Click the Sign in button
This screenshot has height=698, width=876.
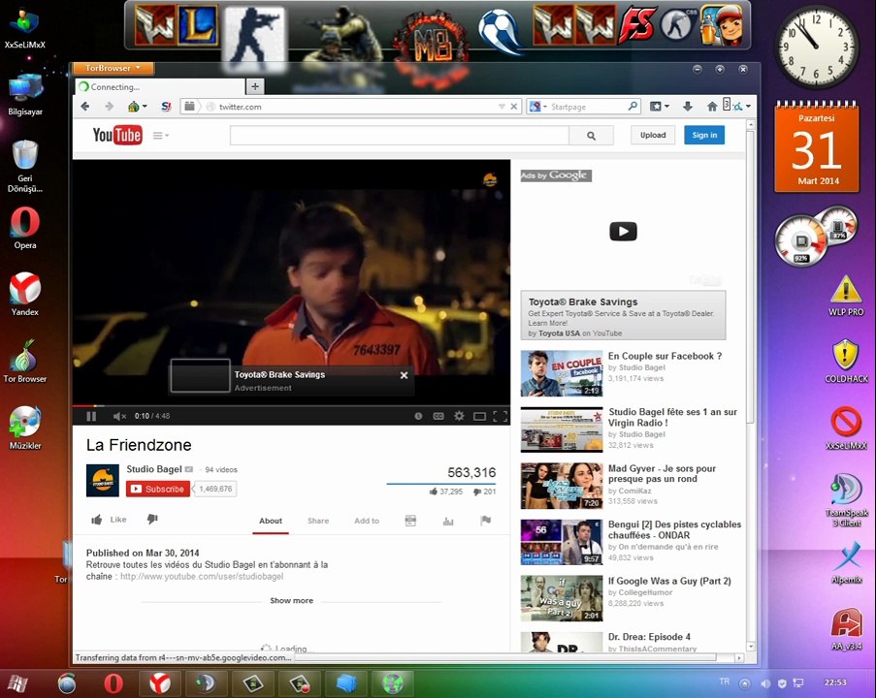(704, 135)
